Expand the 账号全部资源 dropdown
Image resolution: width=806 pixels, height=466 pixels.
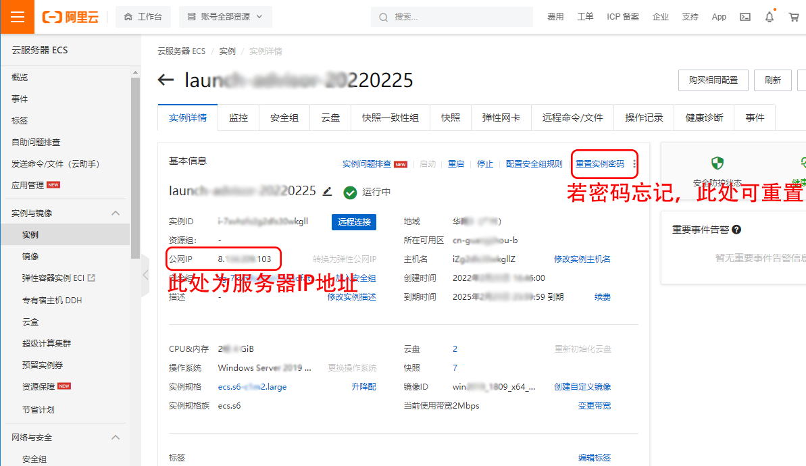[x=225, y=16]
